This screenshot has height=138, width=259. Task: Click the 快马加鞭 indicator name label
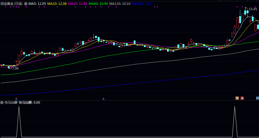click(x=11, y=103)
